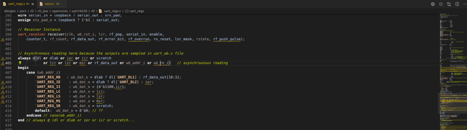This screenshot has height=130, width=467.
Task: Open changes with the compare arrows icon
Action: [449, 4]
